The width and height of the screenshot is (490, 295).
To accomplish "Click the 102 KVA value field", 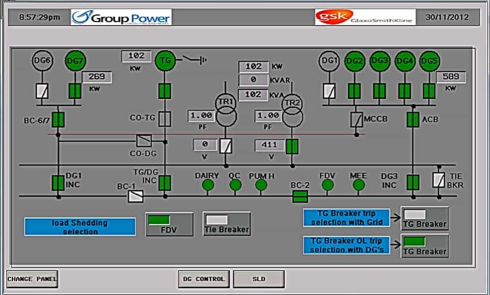I will coord(253,95).
